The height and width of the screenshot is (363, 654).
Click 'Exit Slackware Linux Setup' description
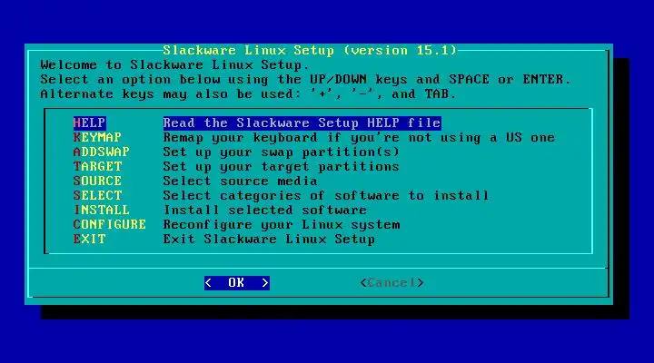(x=269, y=240)
